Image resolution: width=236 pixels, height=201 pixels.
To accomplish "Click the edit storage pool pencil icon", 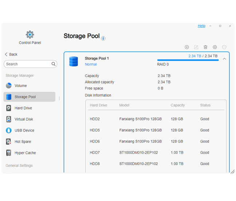I will [196, 47].
